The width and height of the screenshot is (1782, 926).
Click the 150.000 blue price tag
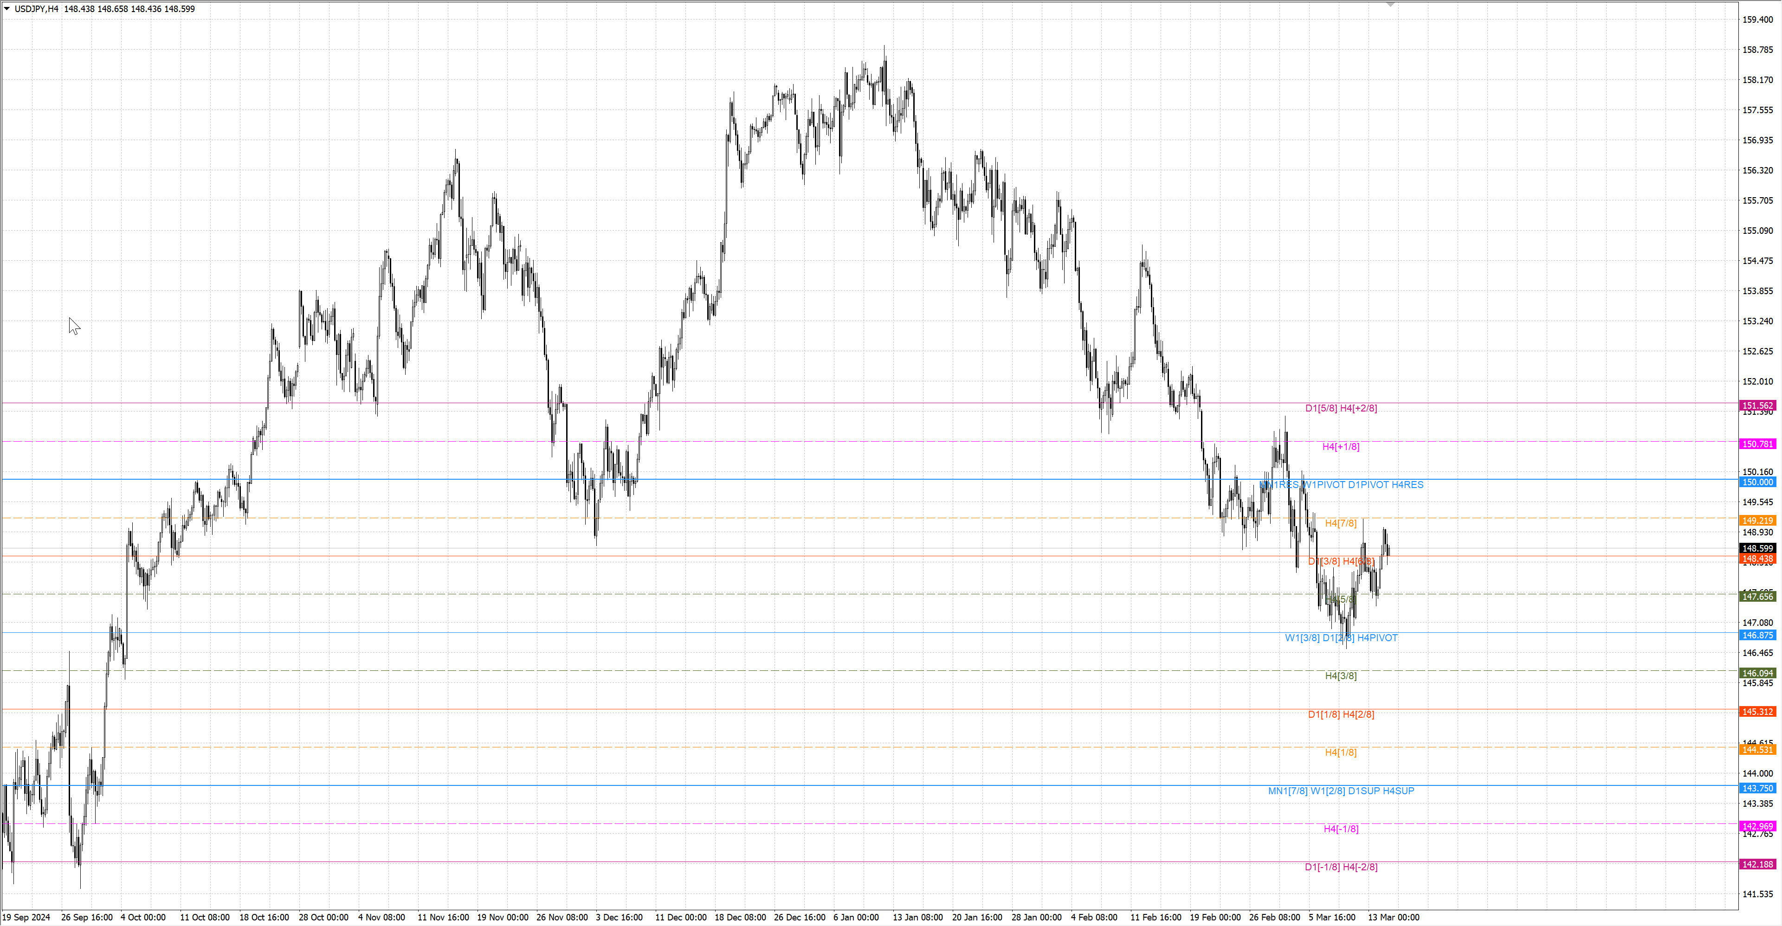pos(1757,482)
